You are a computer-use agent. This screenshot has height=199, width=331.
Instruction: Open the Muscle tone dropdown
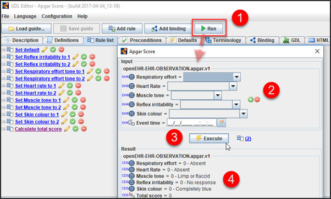pyautogui.click(x=218, y=95)
